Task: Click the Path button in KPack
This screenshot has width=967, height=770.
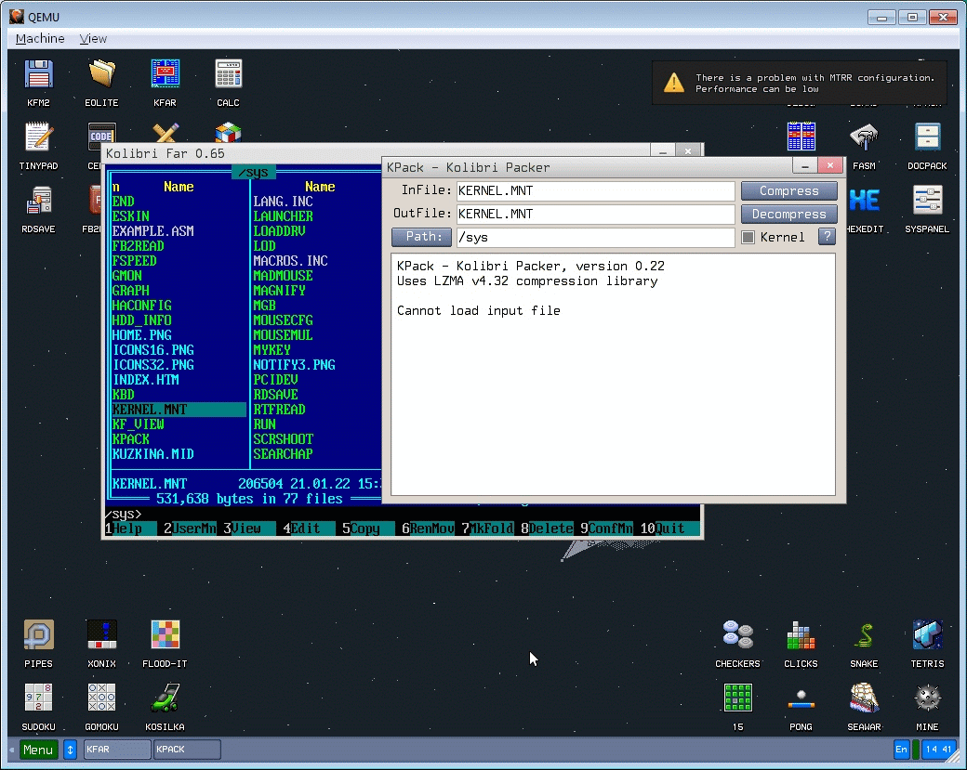Action: [x=421, y=237]
